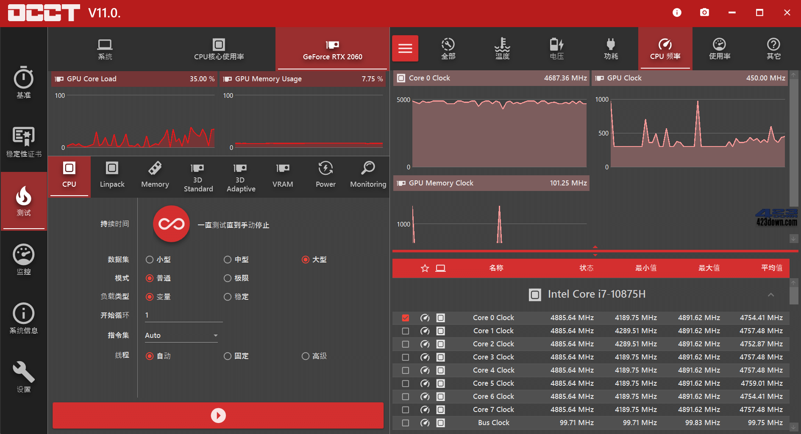Open the 功耗 power monitoring panel
Viewport: 801px width, 434px height.
click(611, 48)
